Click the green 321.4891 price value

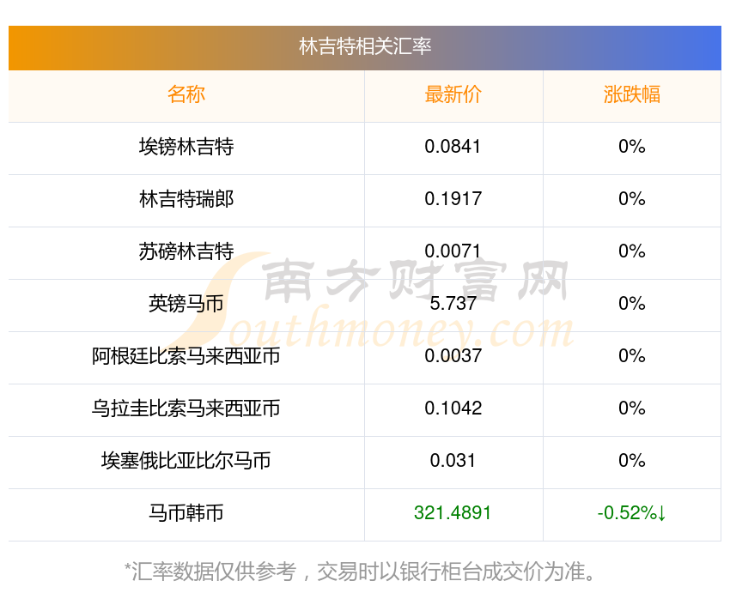tap(453, 513)
